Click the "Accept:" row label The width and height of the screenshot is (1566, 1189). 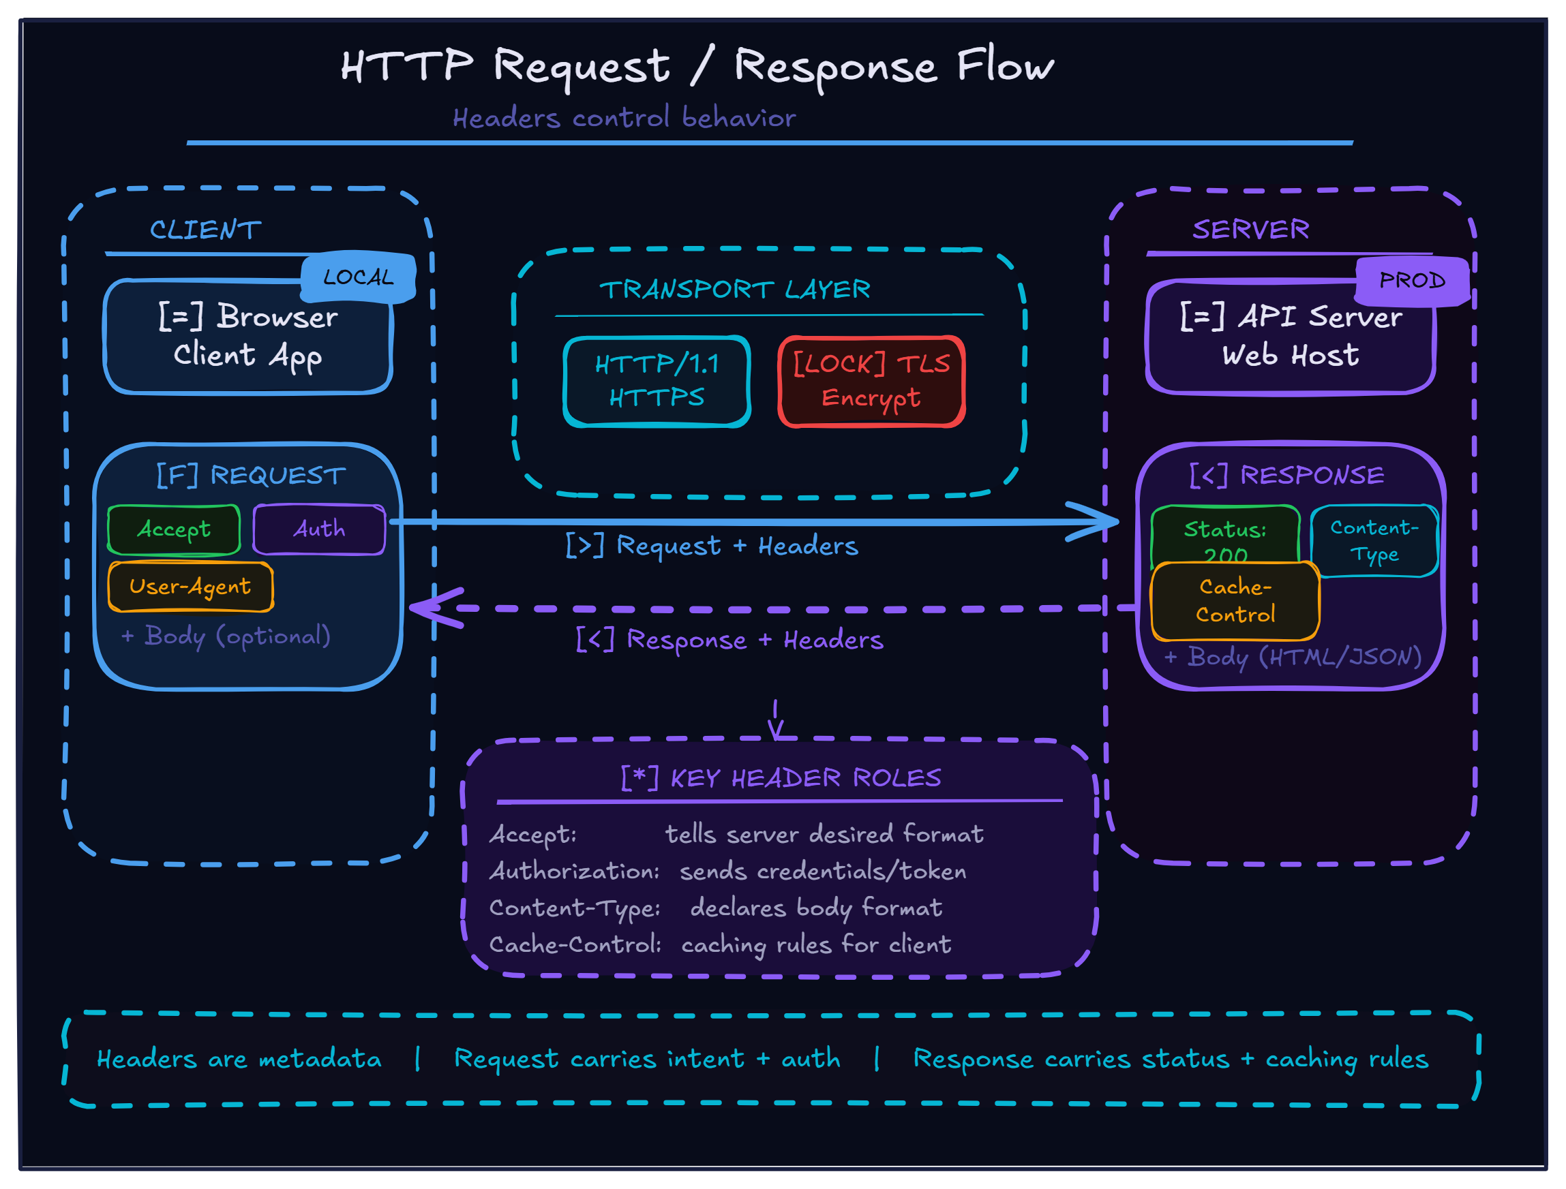533,835
